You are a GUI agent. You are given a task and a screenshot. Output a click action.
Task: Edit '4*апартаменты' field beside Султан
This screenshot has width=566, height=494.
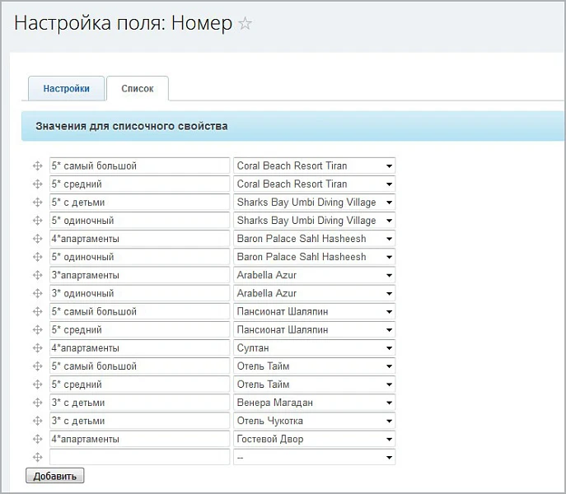[140, 348]
